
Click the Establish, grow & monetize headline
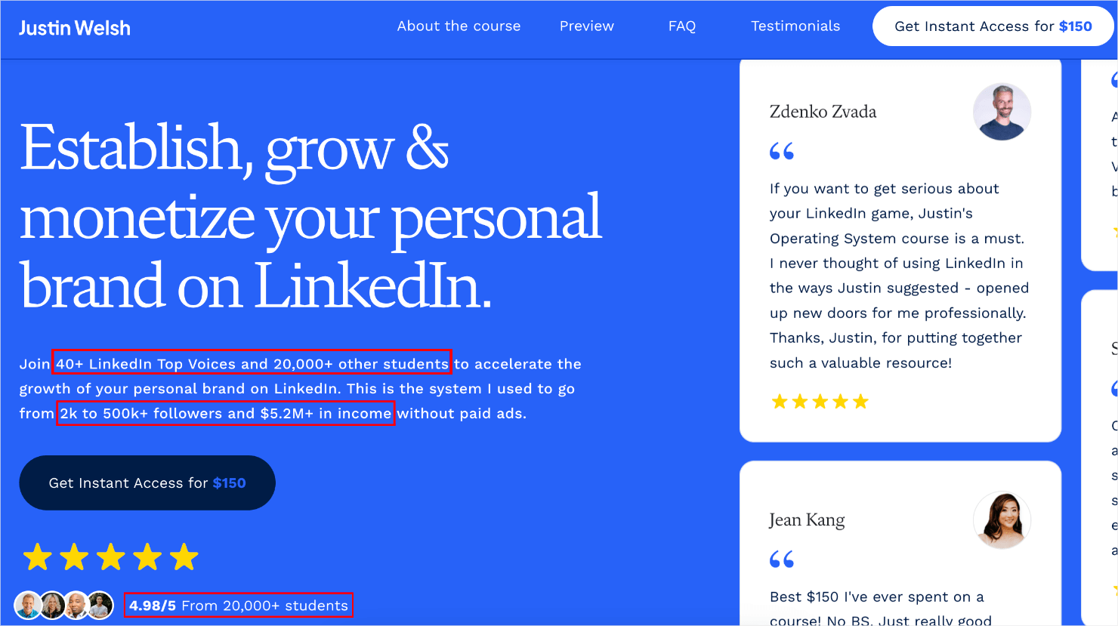pos(310,217)
